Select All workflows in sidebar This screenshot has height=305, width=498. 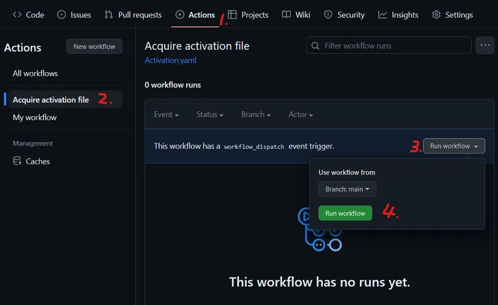(35, 73)
